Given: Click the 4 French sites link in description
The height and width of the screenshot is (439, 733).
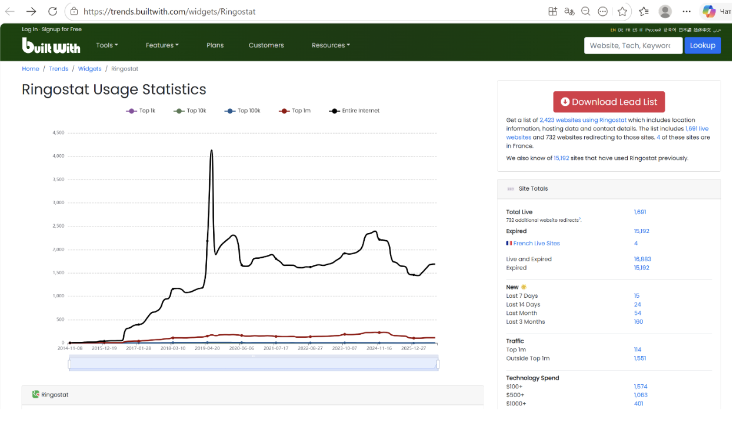Looking at the screenshot, I should coord(658,137).
